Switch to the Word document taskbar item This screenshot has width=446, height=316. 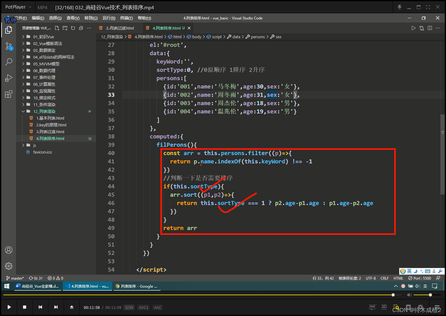pyautogui.click(x=38, y=286)
